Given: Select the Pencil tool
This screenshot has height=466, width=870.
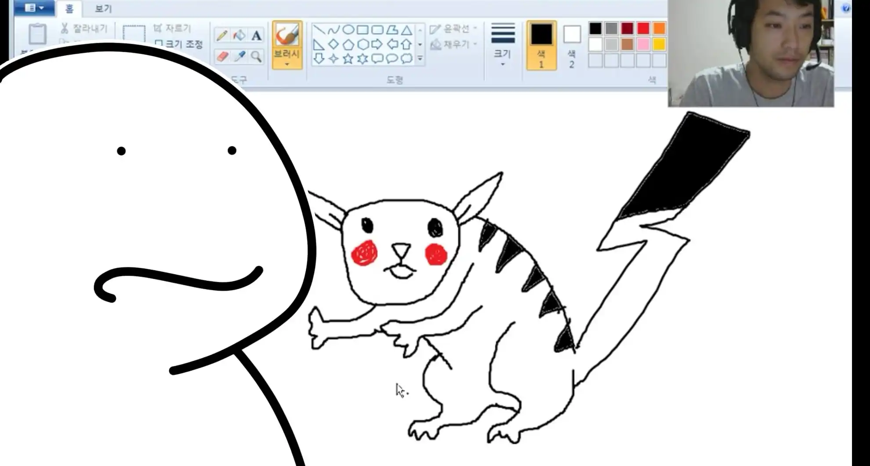Looking at the screenshot, I should pos(222,35).
